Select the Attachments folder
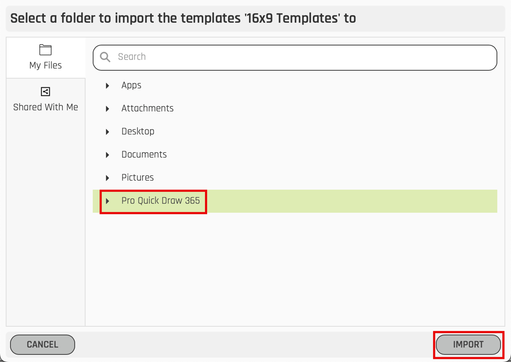This screenshot has width=511, height=362. [x=147, y=109]
